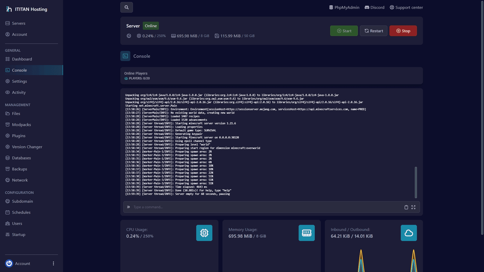Open the Files manager
This screenshot has width=484, height=272.
[32, 113]
